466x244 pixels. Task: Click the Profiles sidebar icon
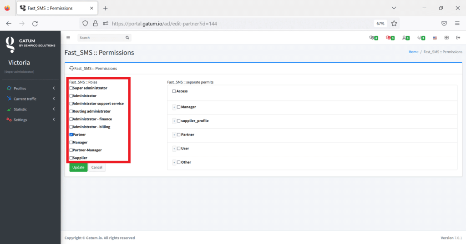tap(9, 88)
